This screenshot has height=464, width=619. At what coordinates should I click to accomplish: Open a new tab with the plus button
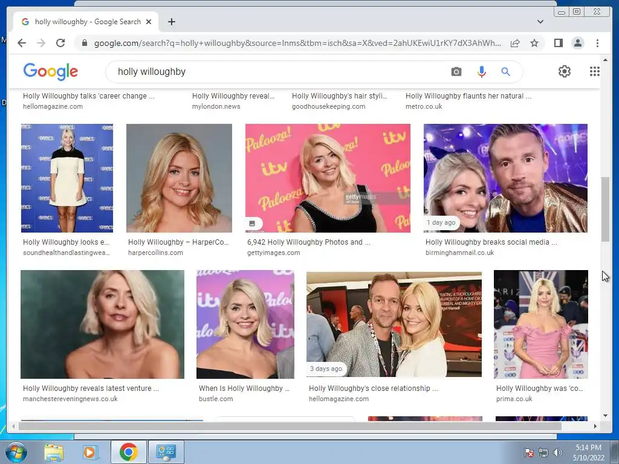[171, 22]
